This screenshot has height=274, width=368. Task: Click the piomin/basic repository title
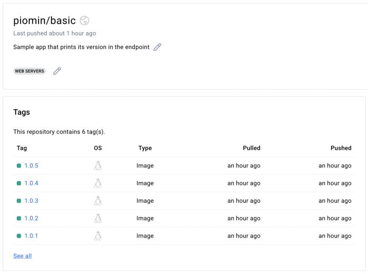coord(44,21)
